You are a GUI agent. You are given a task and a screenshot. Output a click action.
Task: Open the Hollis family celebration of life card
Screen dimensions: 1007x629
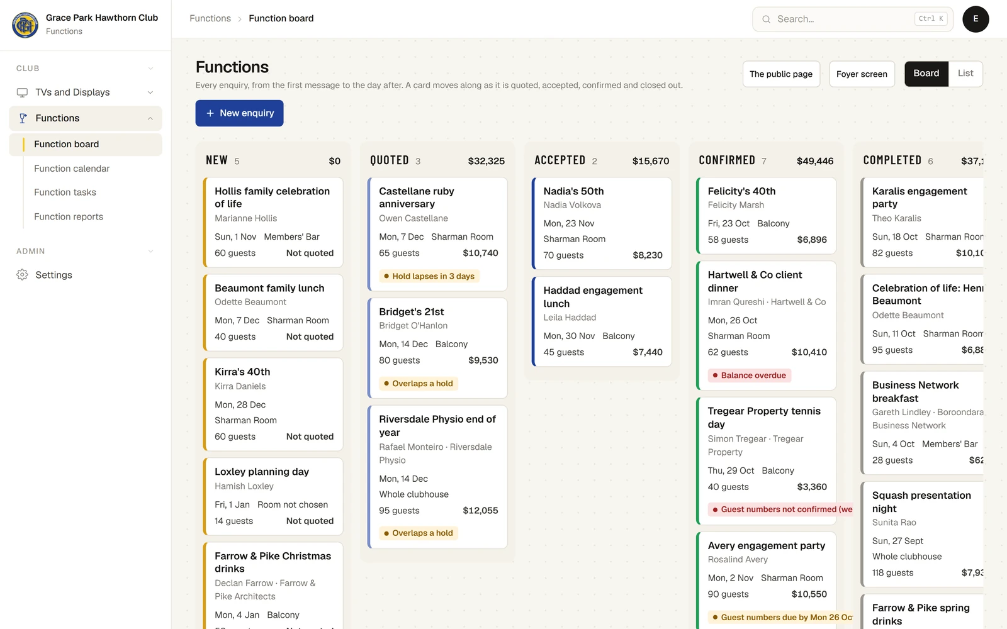coord(273,222)
